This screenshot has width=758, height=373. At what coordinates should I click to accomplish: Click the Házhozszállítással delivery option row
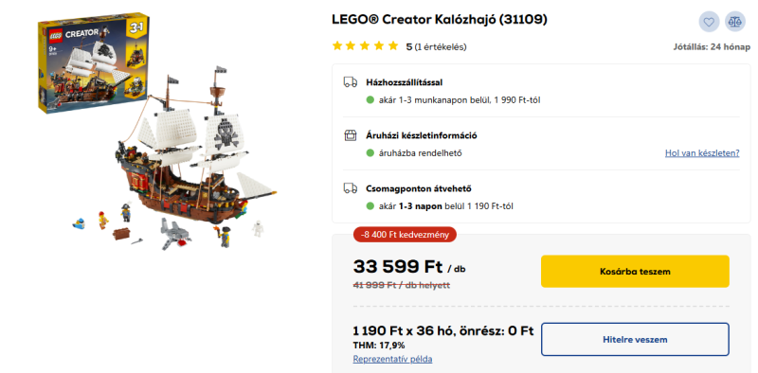pyautogui.click(x=541, y=91)
